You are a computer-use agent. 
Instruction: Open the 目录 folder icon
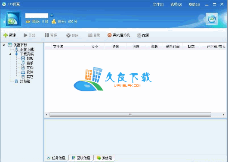pyautogui.click(x=90, y=35)
